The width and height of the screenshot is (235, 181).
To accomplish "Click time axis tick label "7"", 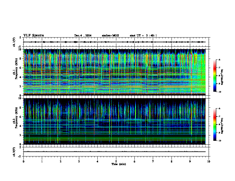I will click(x=153, y=161).
